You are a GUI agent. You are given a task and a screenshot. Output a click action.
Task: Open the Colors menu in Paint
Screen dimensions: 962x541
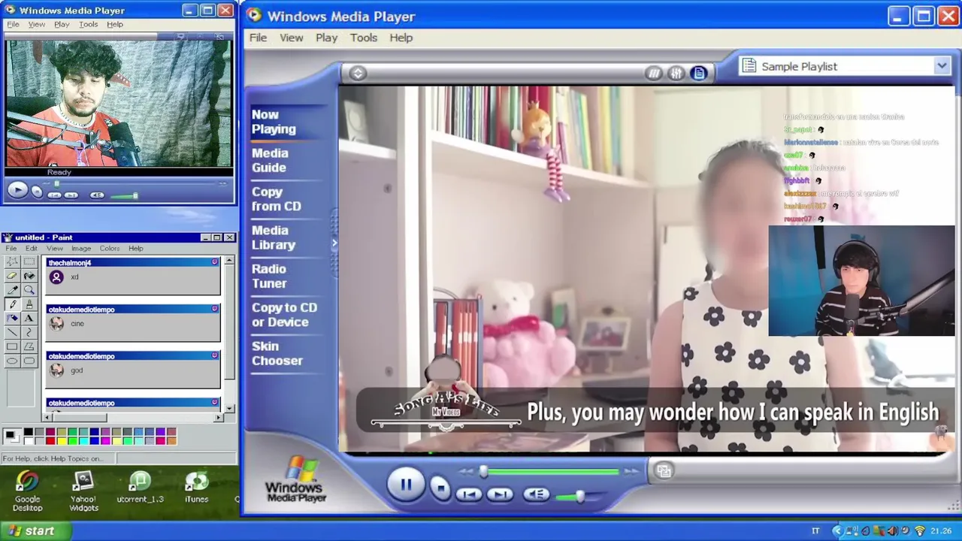(x=110, y=248)
